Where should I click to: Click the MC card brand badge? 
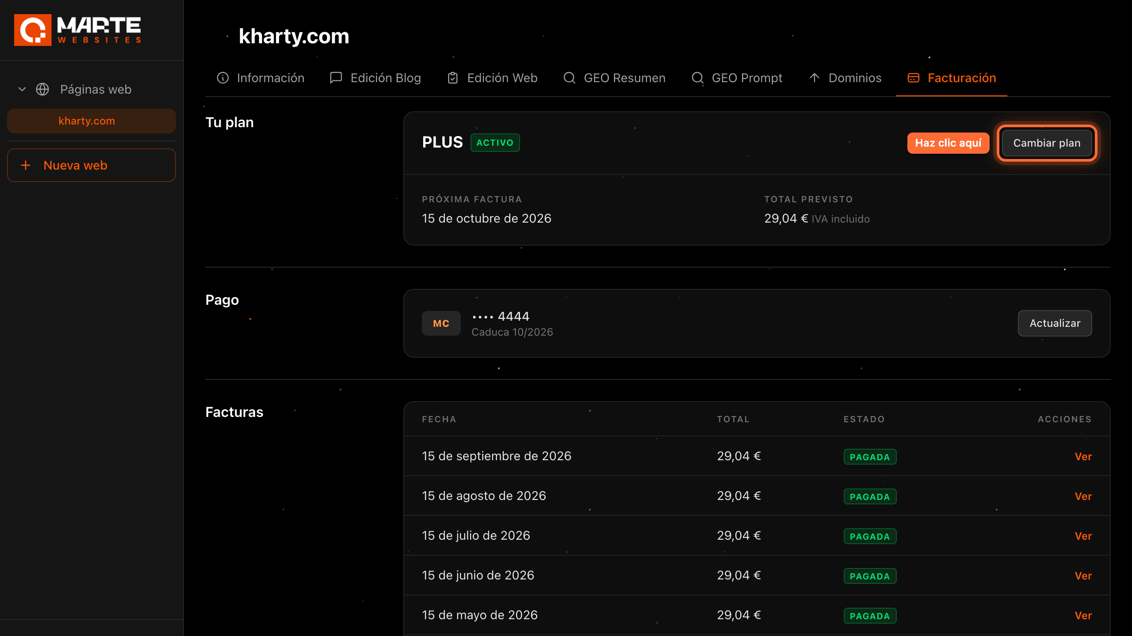tap(441, 323)
